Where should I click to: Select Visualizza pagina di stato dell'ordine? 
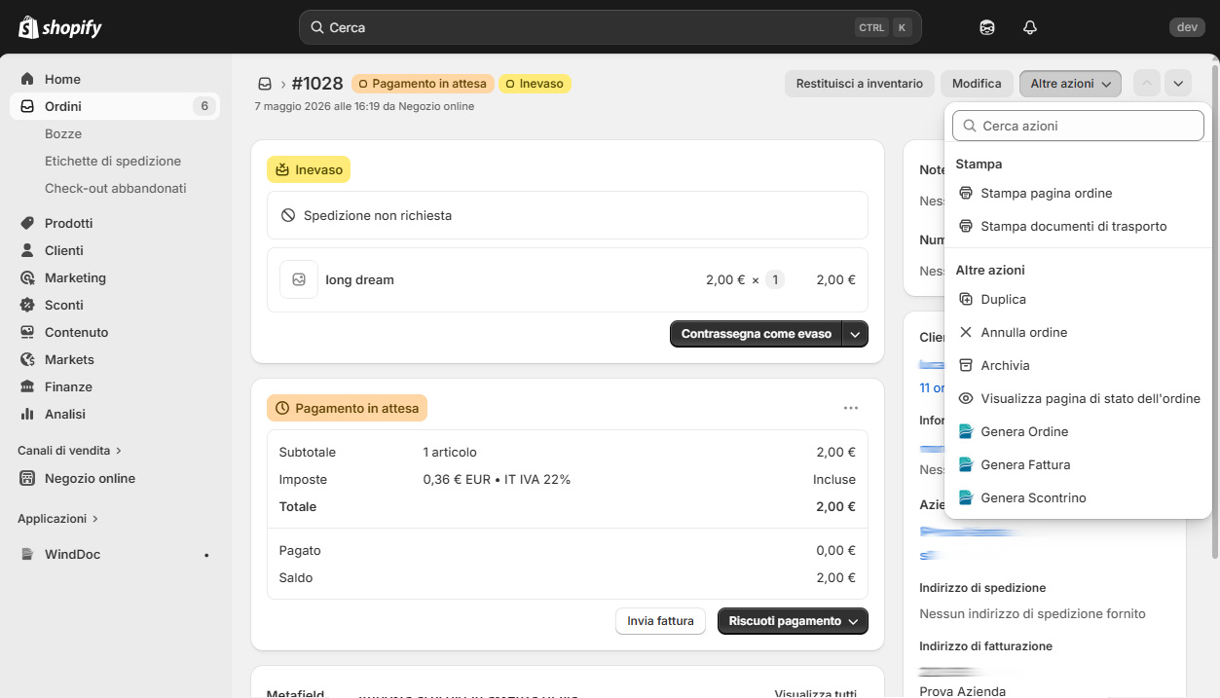pyautogui.click(x=1078, y=398)
